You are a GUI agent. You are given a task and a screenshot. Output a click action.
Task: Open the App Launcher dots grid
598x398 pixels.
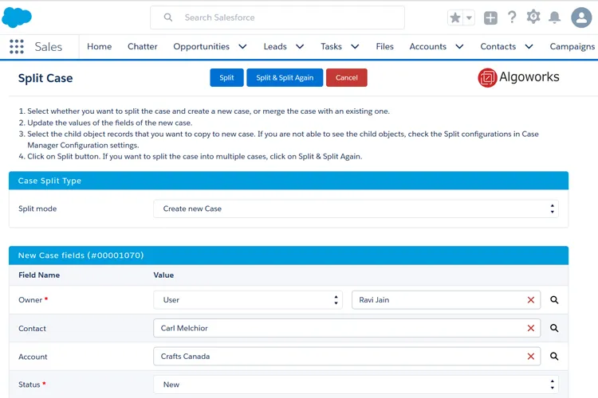click(17, 46)
